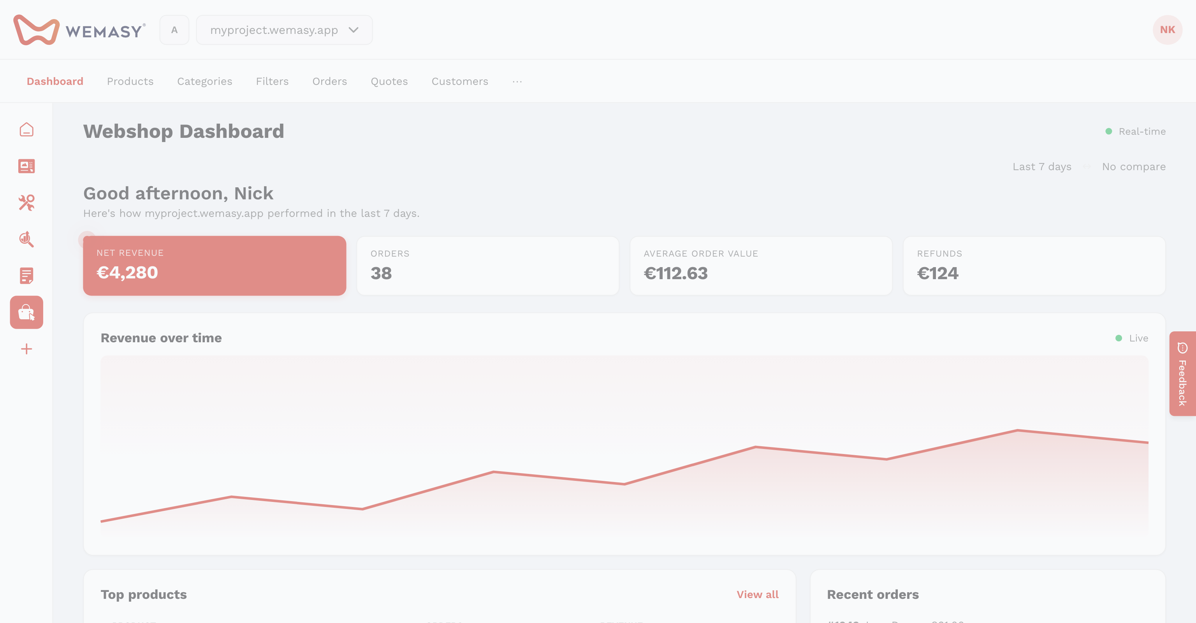The width and height of the screenshot is (1196, 623).
Task: Select the webshop shopping bag icon
Action: (x=26, y=312)
